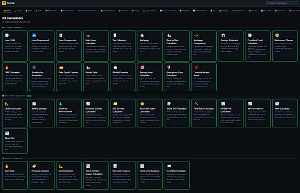
Task: Open the Financial Health Score card
Action: (204, 77)
